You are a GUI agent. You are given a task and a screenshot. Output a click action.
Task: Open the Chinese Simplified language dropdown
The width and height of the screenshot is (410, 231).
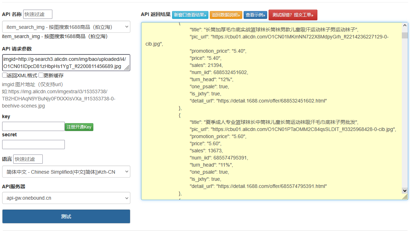coord(66,172)
